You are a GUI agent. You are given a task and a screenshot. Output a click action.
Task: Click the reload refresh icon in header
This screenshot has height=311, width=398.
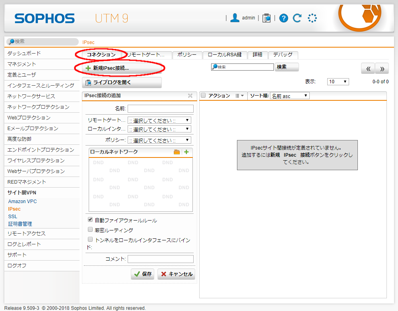tap(297, 18)
